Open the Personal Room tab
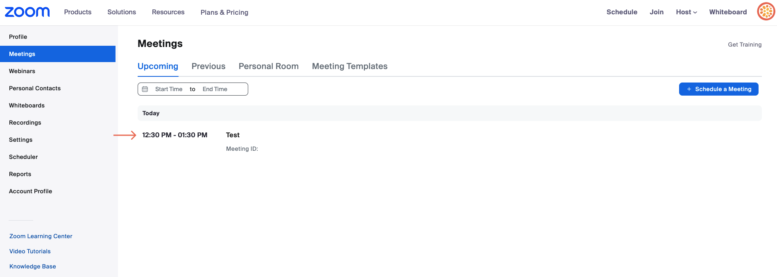The width and height of the screenshot is (777, 277). [x=269, y=66]
